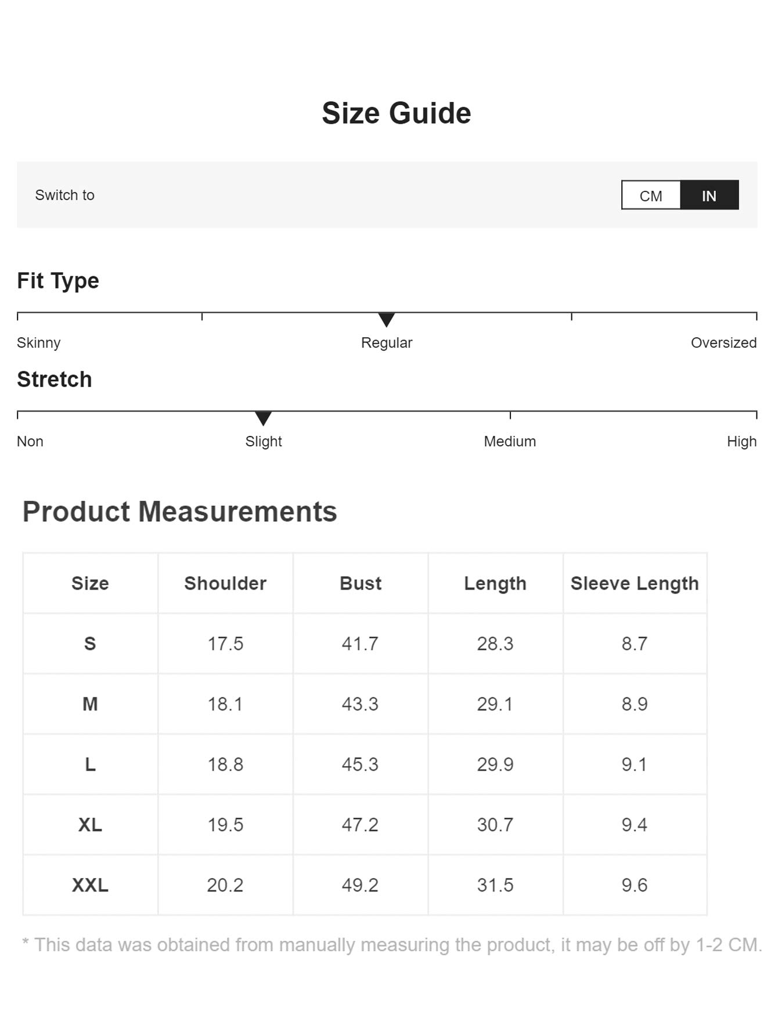The height and width of the screenshot is (1036, 778).
Task: Click the Medium stretch label
Action: coord(510,441)
